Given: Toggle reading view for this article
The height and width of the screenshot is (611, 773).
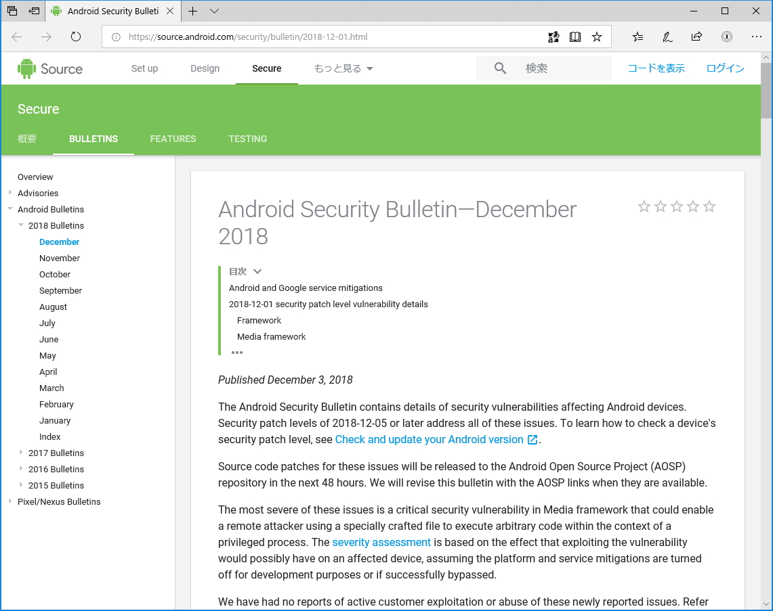Looking at the screenshot, I should pos(575,37).
